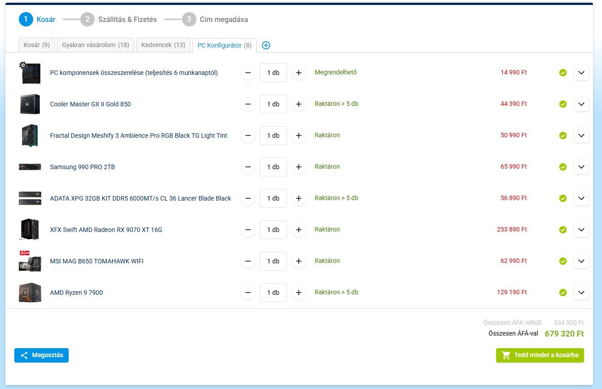Click the Megosztás share button
The image size is (602, 389).
point(41,355)
